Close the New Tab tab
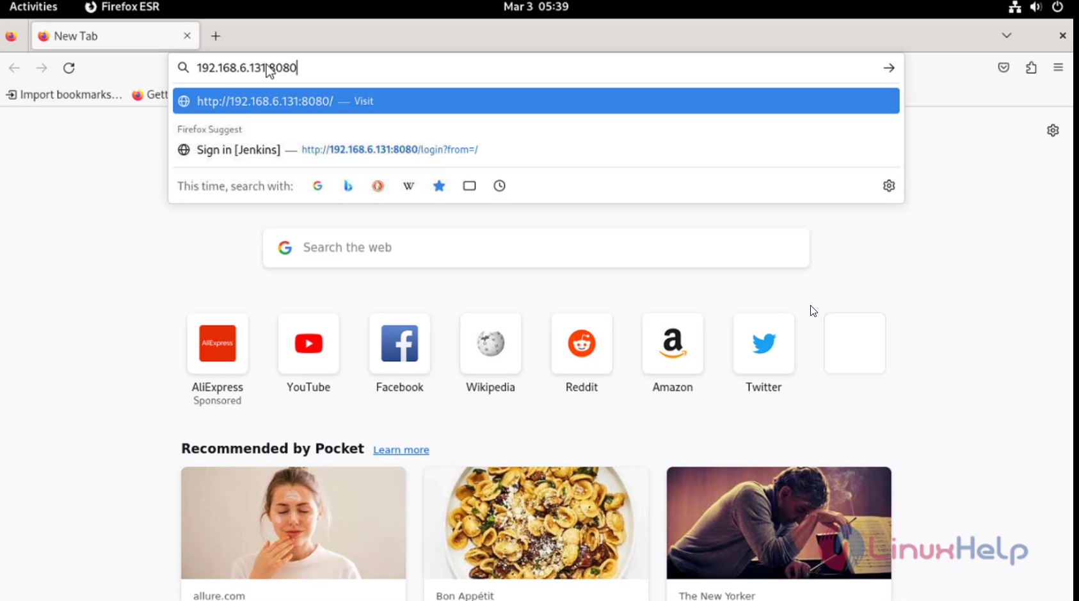The width and height of the screenshot is (1079, 601). pyautogui.click(x=187, y=36)
